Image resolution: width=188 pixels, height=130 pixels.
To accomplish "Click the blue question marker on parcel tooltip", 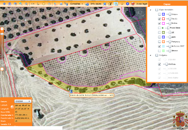I will pyautogui.click(x=71, y=91).
